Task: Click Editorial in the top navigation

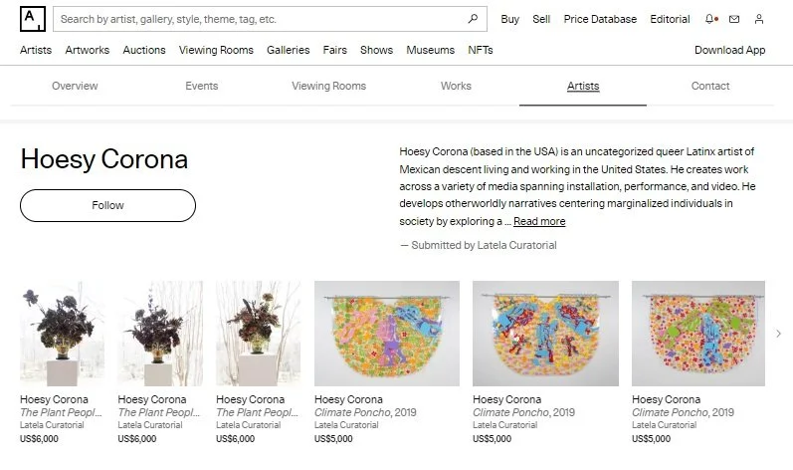Action: [x=670, y=19]
